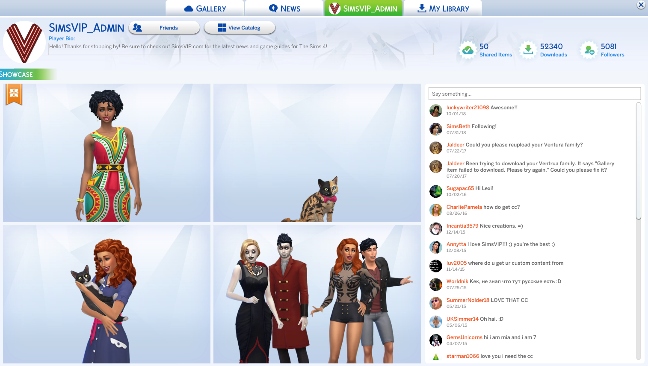Open the My Library tab
Viewport: 648px width, 366px height.
[443, 8]
